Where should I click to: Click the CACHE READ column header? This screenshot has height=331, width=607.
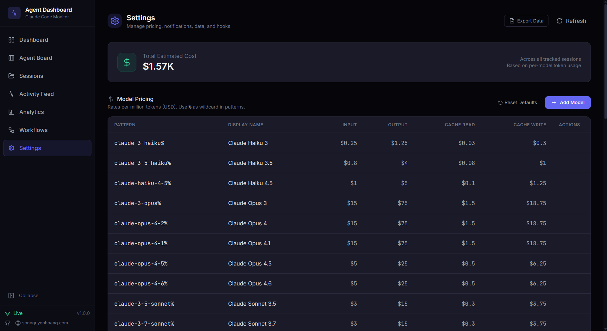click(x=460, y=125)
